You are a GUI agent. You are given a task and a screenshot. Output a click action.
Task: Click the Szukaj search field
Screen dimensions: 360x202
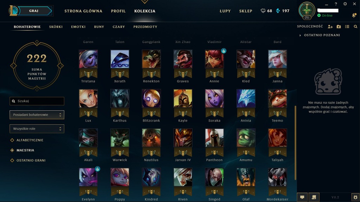tap(37, 101)
